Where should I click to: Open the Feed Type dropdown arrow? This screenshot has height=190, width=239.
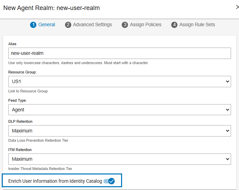pyautogui.click(x=228, y=110)
